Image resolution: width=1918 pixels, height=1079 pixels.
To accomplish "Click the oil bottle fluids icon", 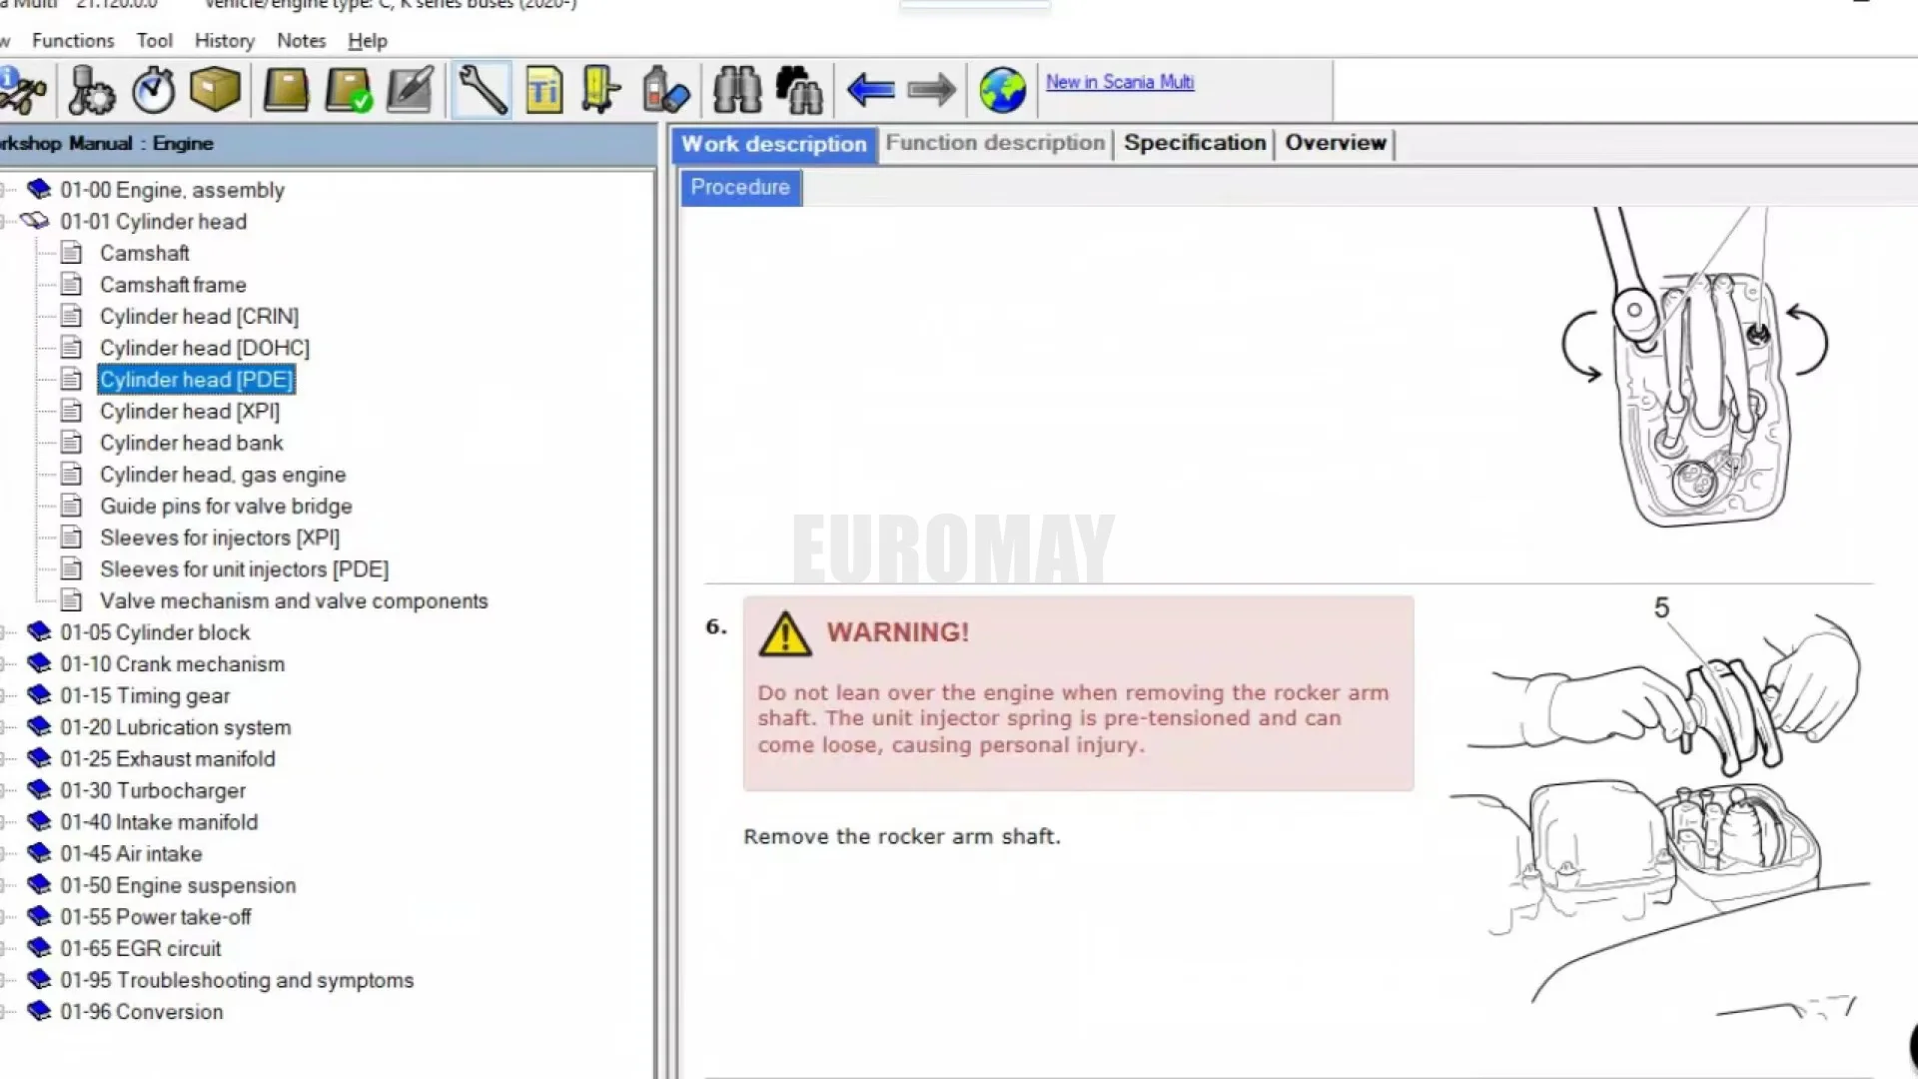I will (664, 90).
